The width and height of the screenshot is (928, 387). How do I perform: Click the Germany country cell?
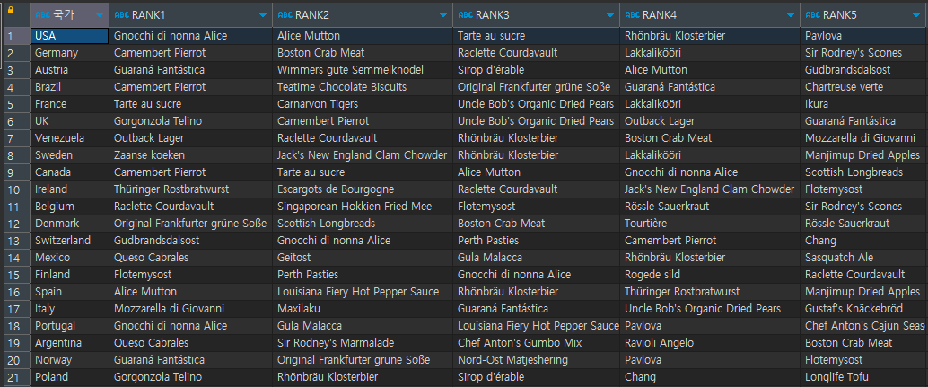(x=69, y=53)
